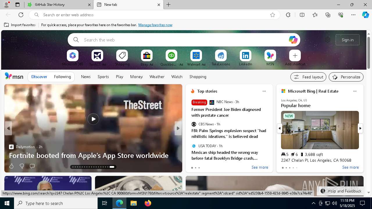Open the News section
This screenshot has height=209, width=372.
click(x=86, y=77)
